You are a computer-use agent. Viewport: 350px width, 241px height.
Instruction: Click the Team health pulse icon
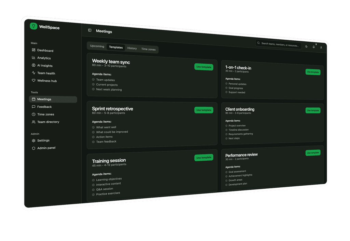tap(33, 73)
